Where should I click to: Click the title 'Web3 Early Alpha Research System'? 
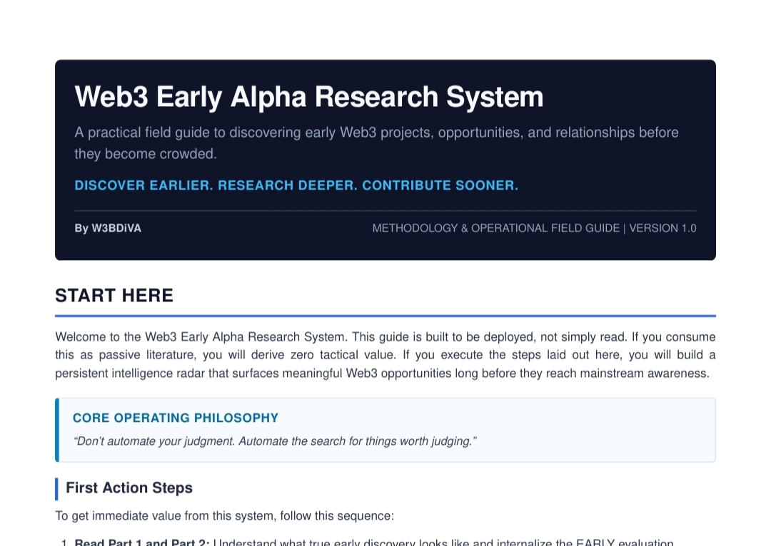point(309,97)
